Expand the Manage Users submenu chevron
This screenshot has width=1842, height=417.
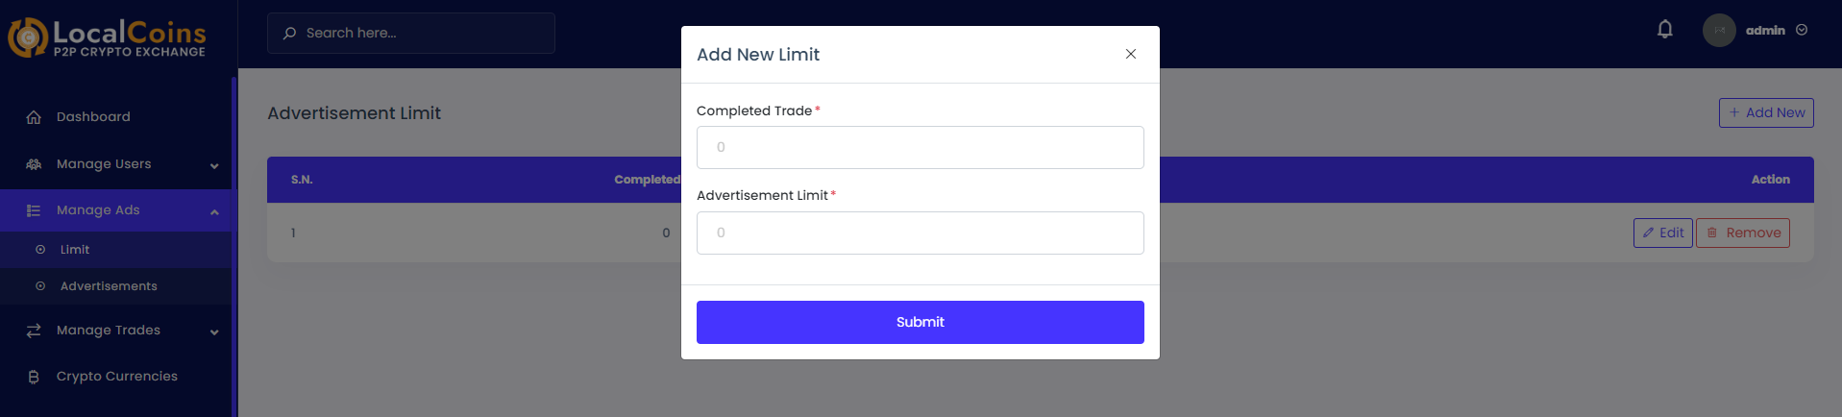pyautogui.click(x=214, y=165)
